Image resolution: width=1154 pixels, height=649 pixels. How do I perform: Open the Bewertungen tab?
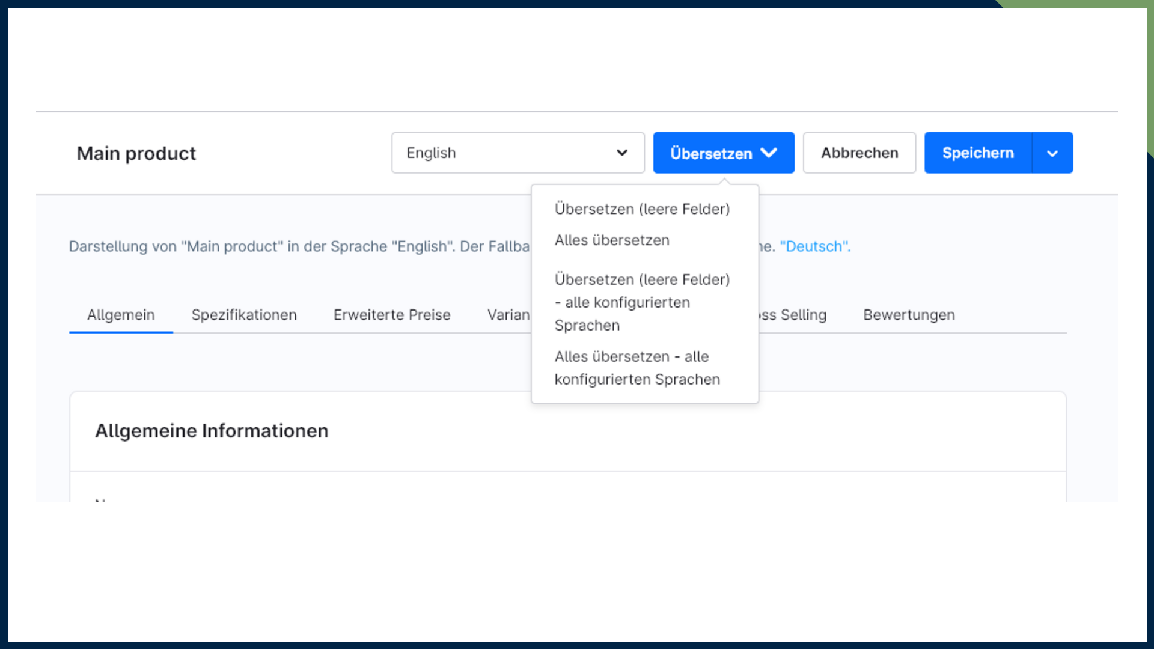point(909,315)
